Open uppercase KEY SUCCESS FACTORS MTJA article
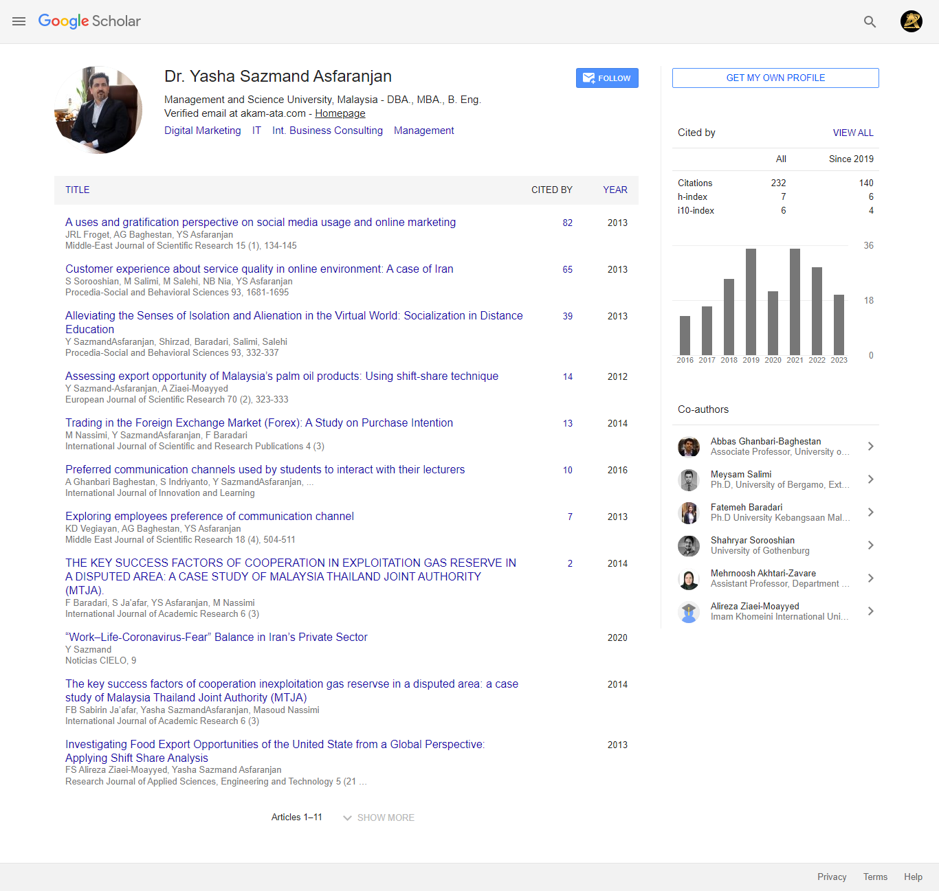 [291, 576]
